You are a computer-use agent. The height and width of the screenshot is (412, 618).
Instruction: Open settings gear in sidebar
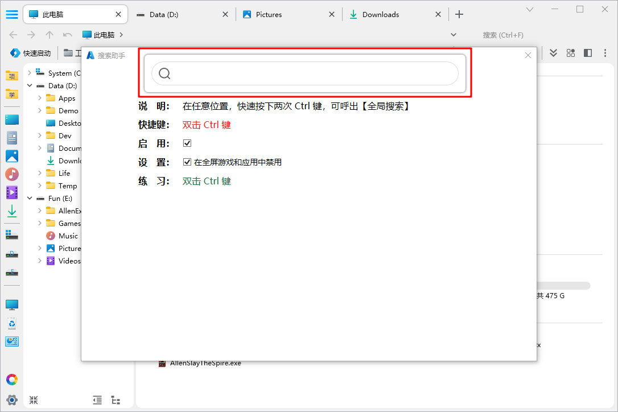pyautogui.click(x=12, y=399)
